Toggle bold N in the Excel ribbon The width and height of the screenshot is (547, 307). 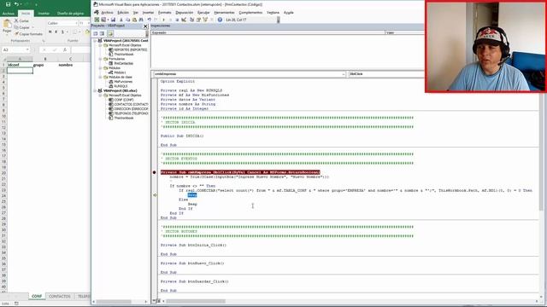coord(50,32)
